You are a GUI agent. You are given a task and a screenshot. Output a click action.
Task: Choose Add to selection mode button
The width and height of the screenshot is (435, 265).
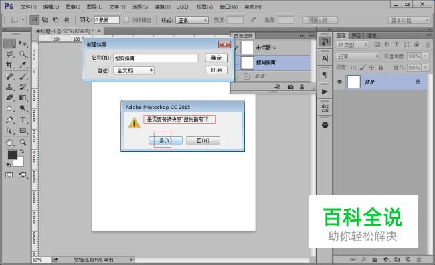click(x=45, y=19)
